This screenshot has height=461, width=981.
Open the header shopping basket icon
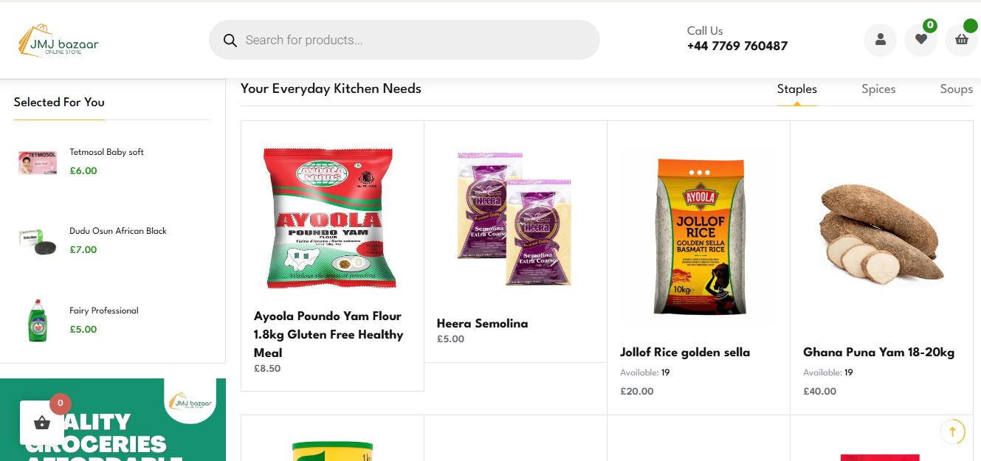961,40
